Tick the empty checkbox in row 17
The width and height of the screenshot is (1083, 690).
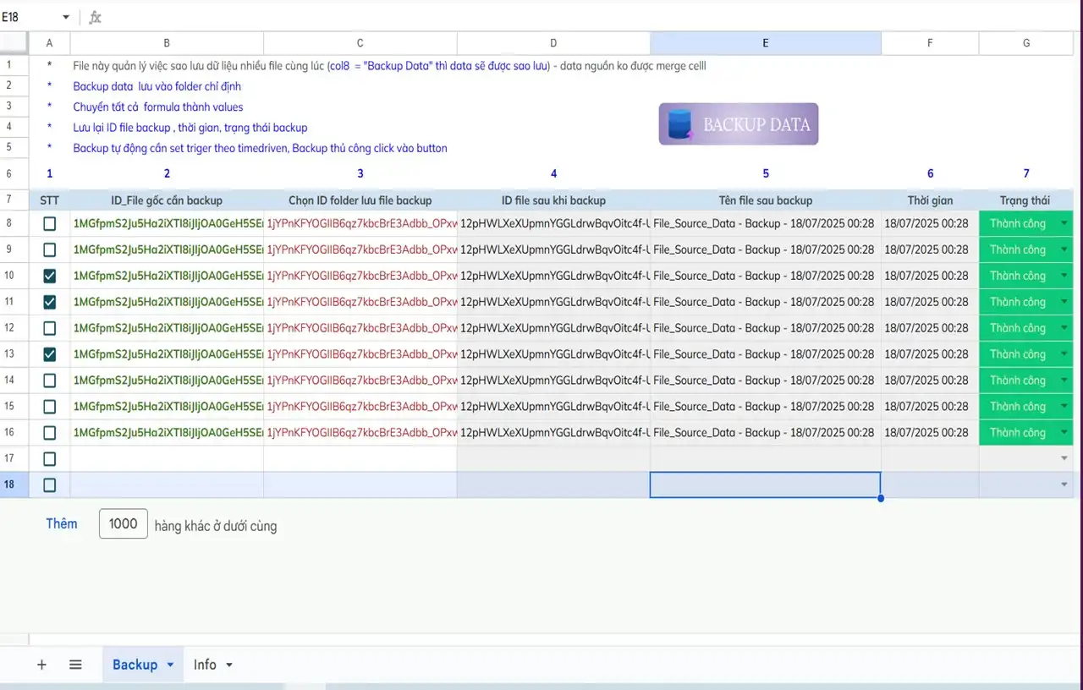coord(49,459)
